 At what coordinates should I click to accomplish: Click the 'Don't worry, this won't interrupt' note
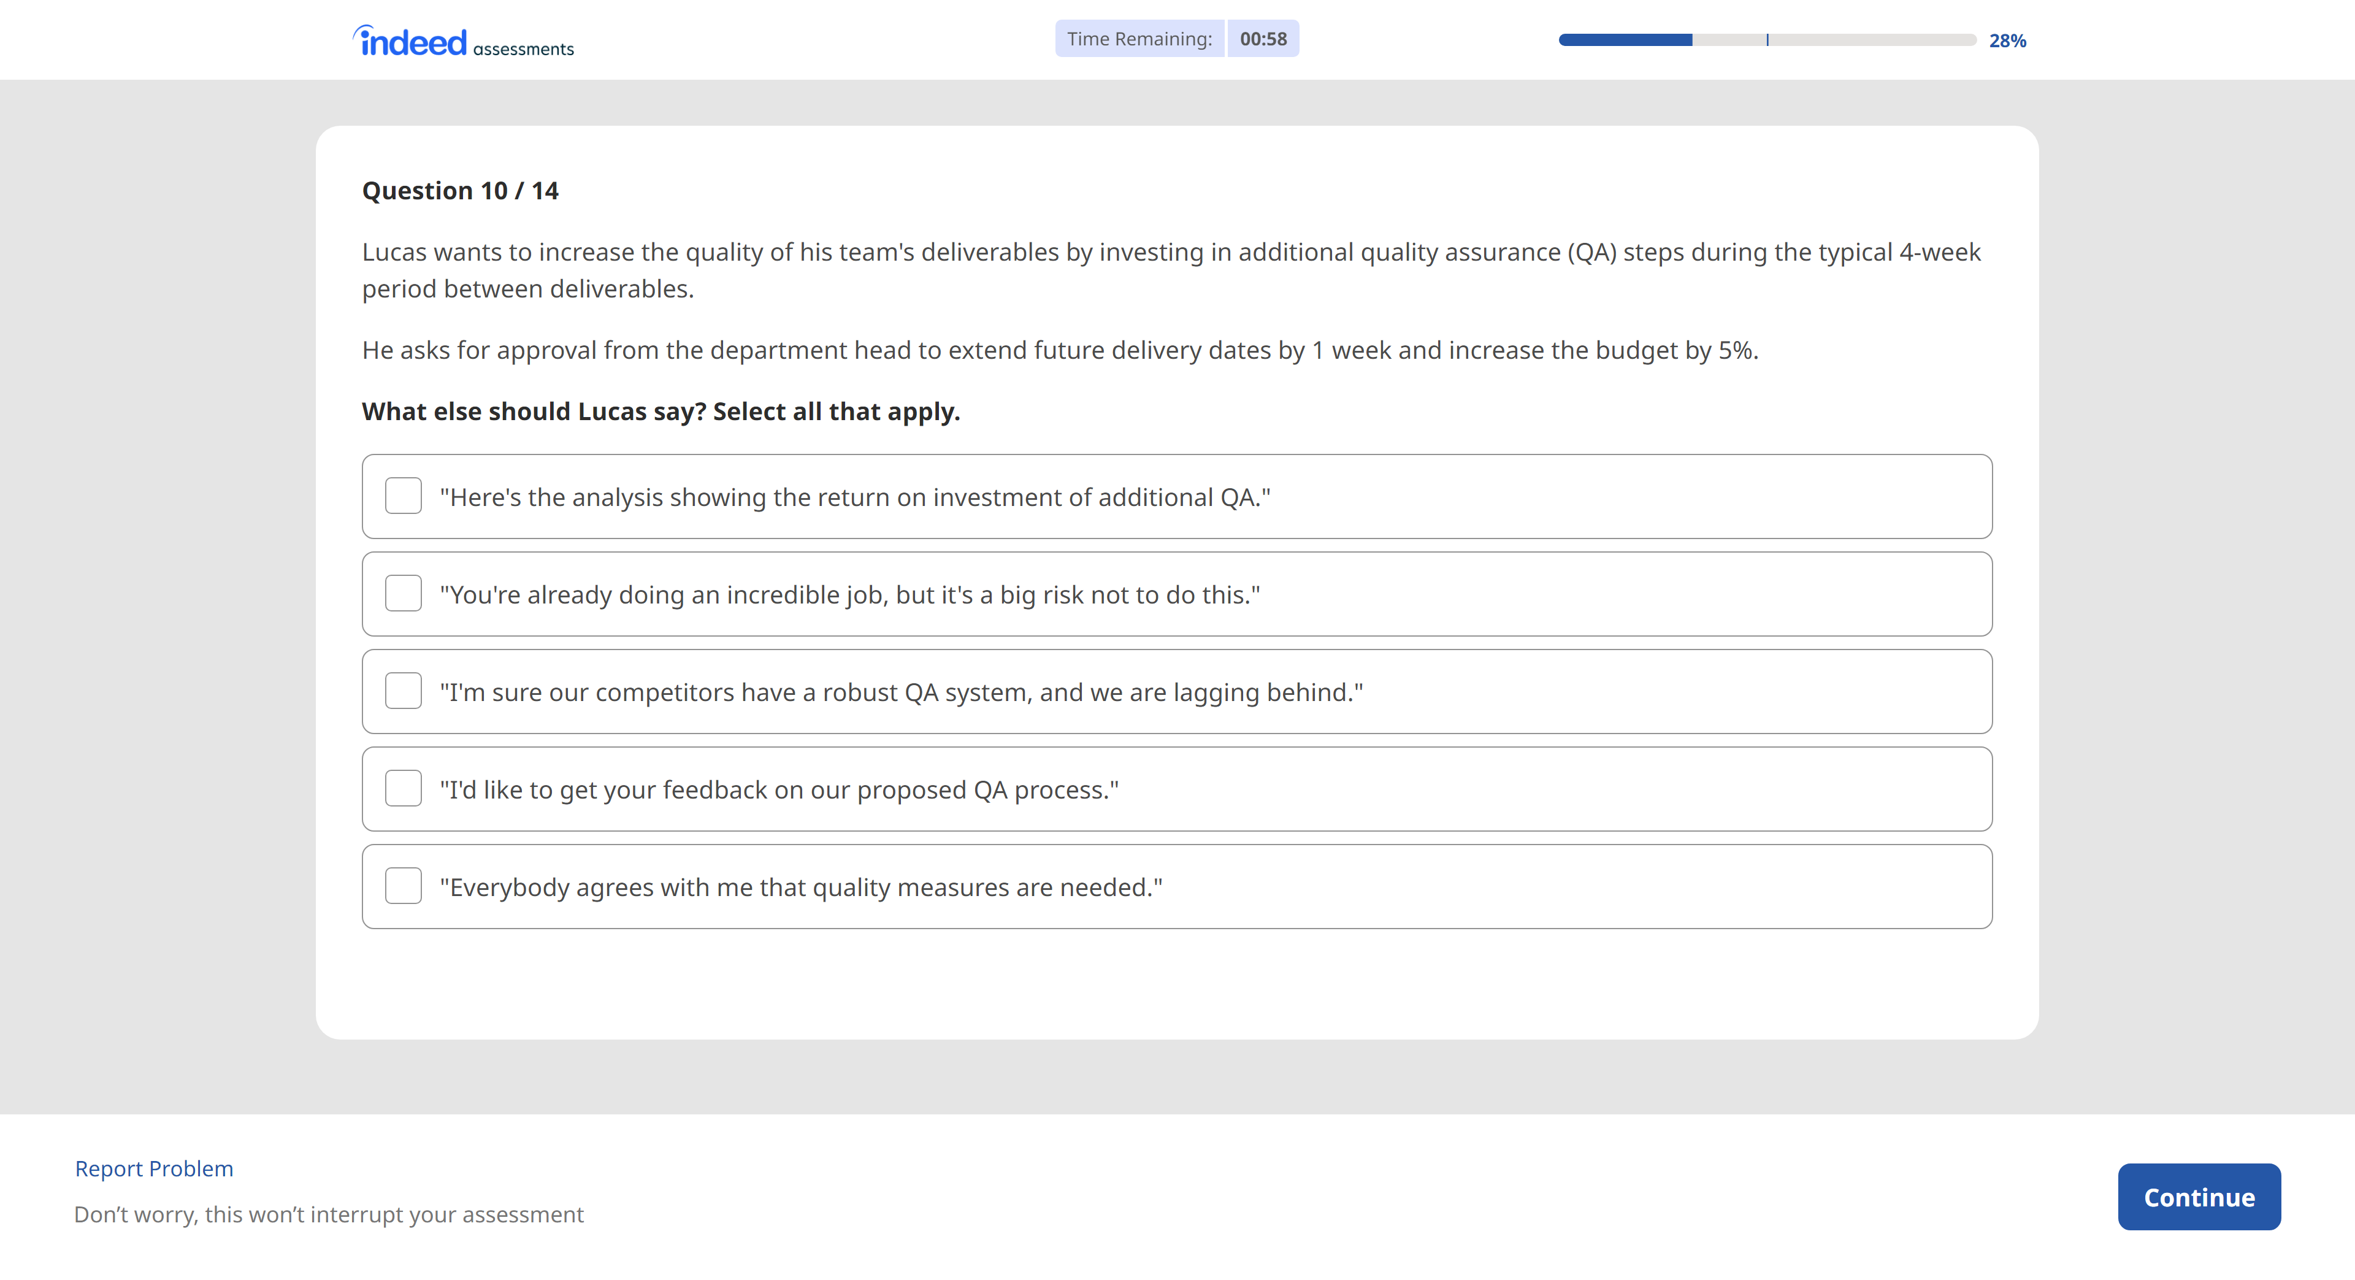pos(328,1214)
